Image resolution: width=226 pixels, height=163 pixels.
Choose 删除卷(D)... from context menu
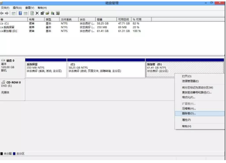click(x=189, y=113)
